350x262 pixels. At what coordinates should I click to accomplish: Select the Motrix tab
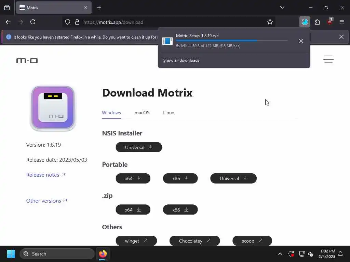click(x=54, y=8)
